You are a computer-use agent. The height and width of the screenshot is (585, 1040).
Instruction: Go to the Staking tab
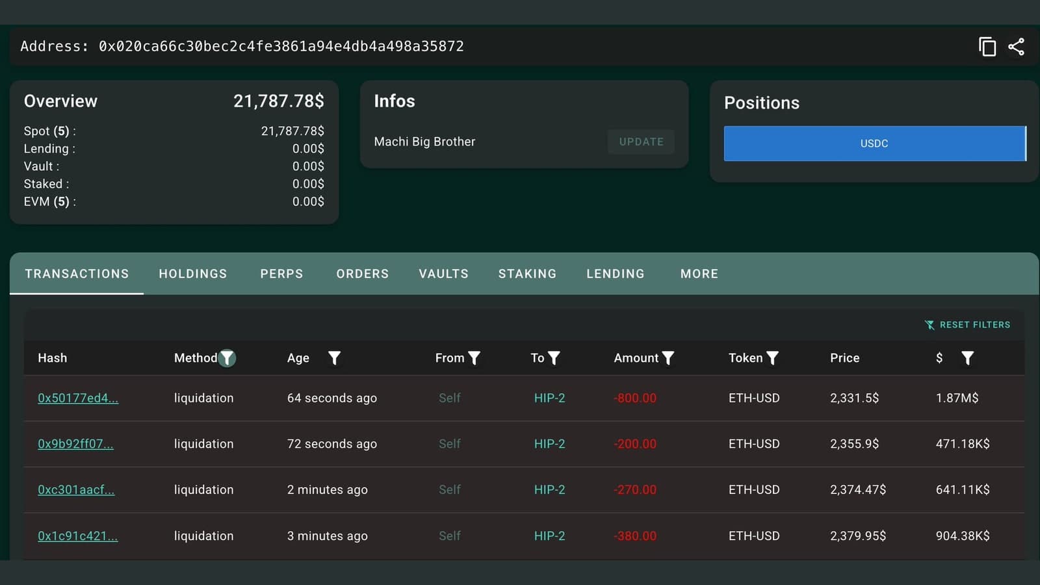tap(527, 274)
